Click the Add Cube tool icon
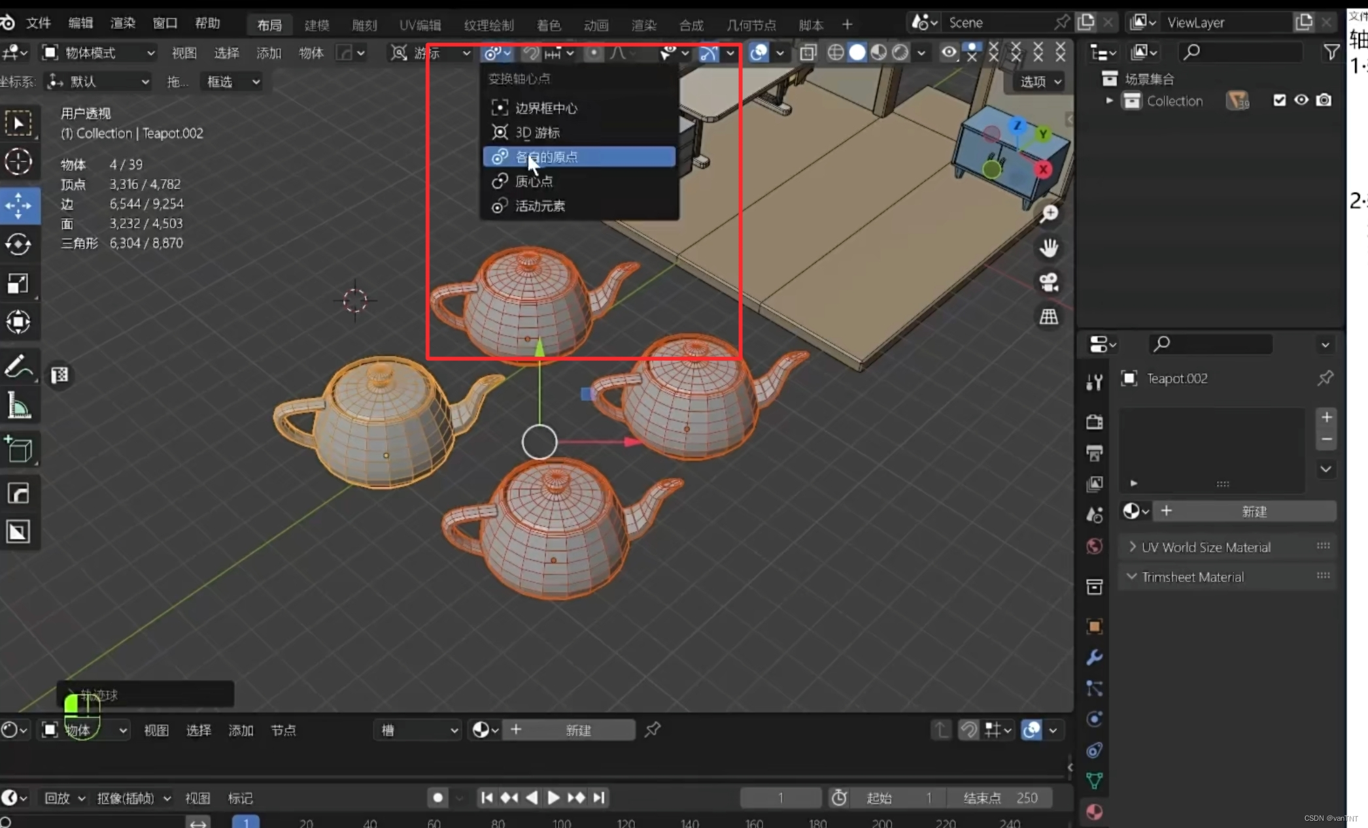This screenshot has height=828, width=1368. (18, 450)
